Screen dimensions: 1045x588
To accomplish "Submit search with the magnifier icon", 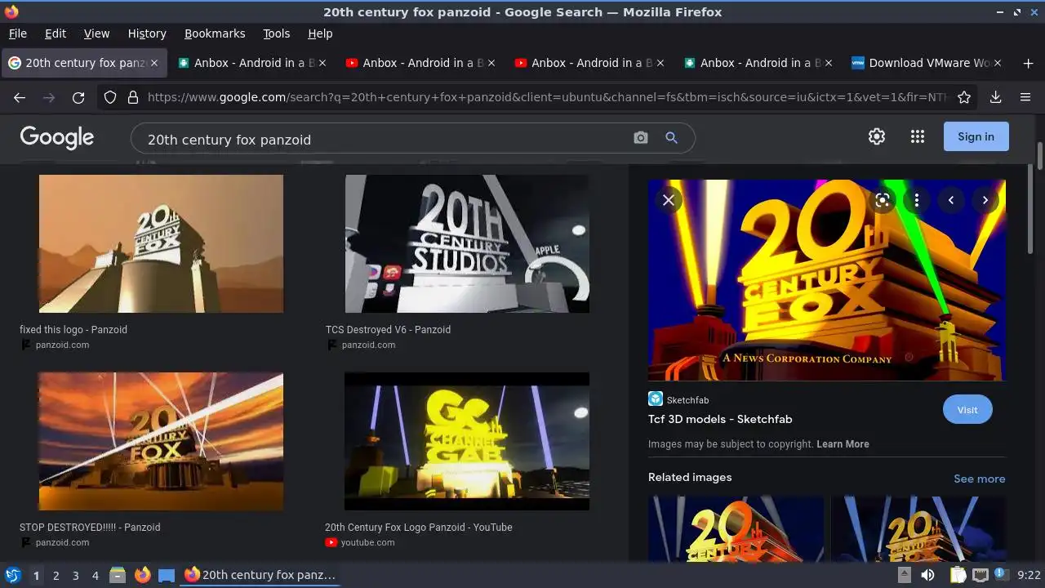I will [x=671, y=138].
